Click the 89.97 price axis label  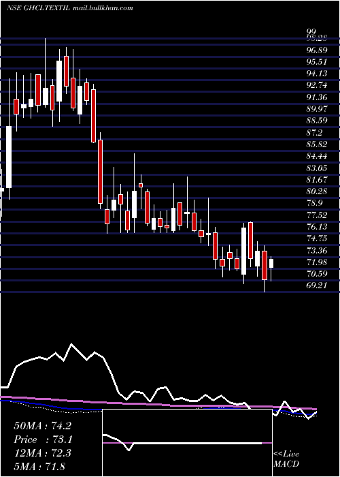click(318, 108)
